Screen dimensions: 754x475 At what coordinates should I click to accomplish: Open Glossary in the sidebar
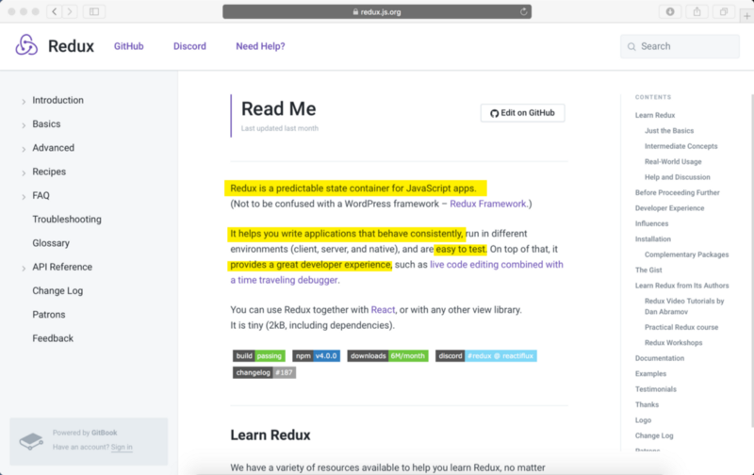click(x=51, y=243)
